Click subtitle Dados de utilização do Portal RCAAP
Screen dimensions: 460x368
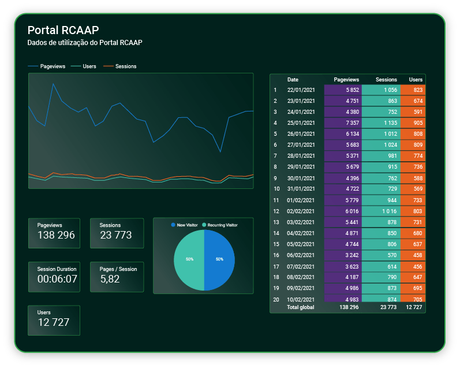pos(85,43)
